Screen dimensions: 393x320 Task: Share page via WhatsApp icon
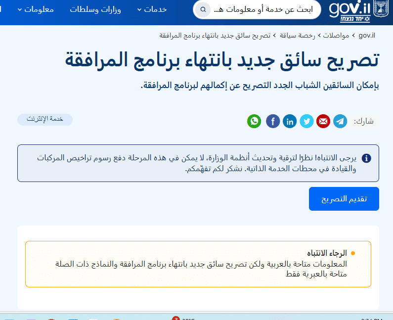[x=254, y=121]
